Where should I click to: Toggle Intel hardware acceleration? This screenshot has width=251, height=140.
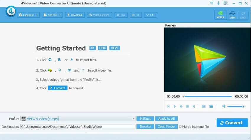click(x=232, y=15)
